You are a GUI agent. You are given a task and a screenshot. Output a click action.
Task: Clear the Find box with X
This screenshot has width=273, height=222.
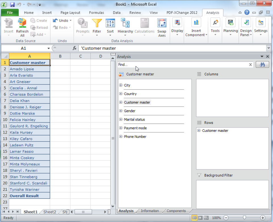(x=250, y=65)
